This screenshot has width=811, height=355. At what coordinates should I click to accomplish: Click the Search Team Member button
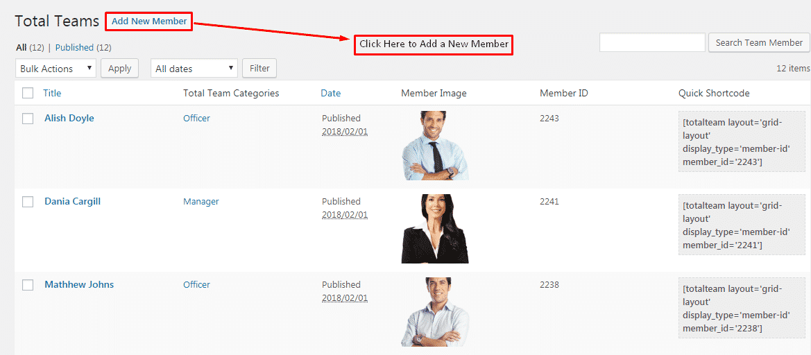[x=759, y=42]
